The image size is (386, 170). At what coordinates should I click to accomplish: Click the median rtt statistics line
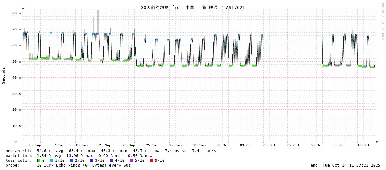pyautogui.click(x=111, y=151)
